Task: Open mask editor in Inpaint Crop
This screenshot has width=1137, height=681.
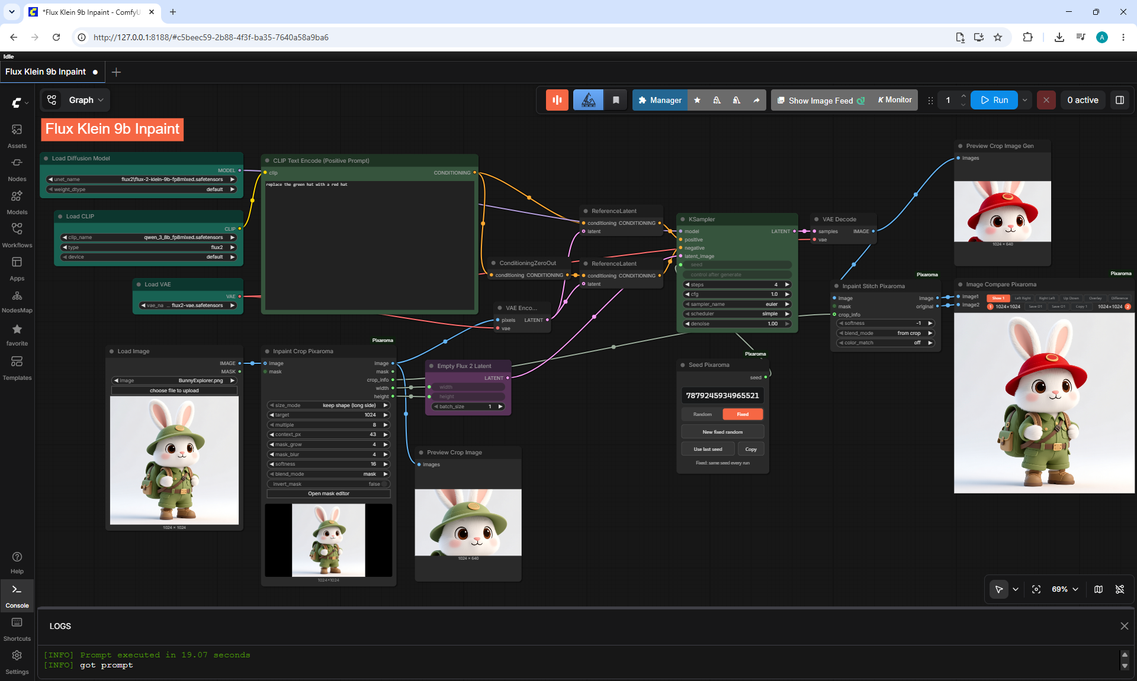Action: click(329, 493)
